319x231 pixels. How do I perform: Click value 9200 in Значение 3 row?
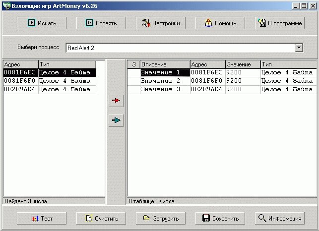243,89
